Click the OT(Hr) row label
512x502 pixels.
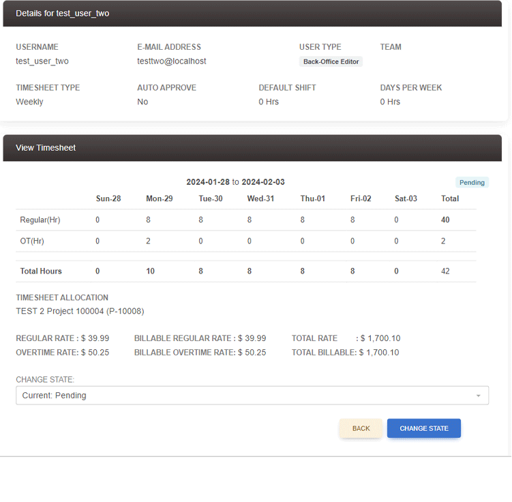tap(32, 241)
